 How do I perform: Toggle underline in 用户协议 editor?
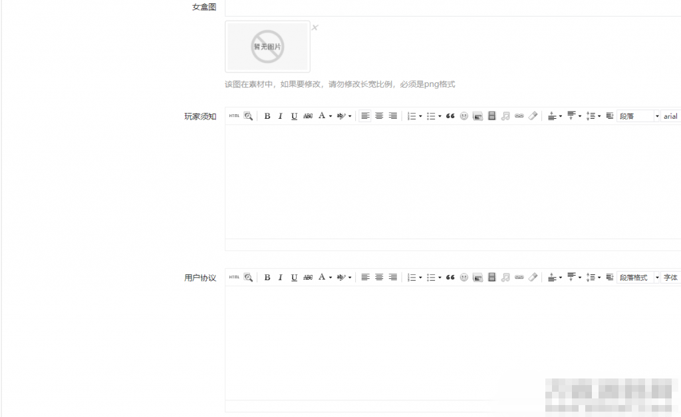point(294,277)
